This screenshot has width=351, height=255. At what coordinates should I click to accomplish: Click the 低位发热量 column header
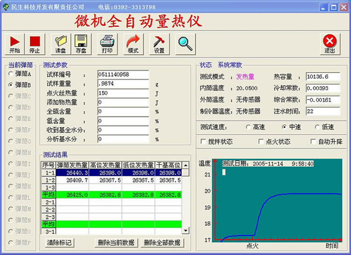[138, 165]
